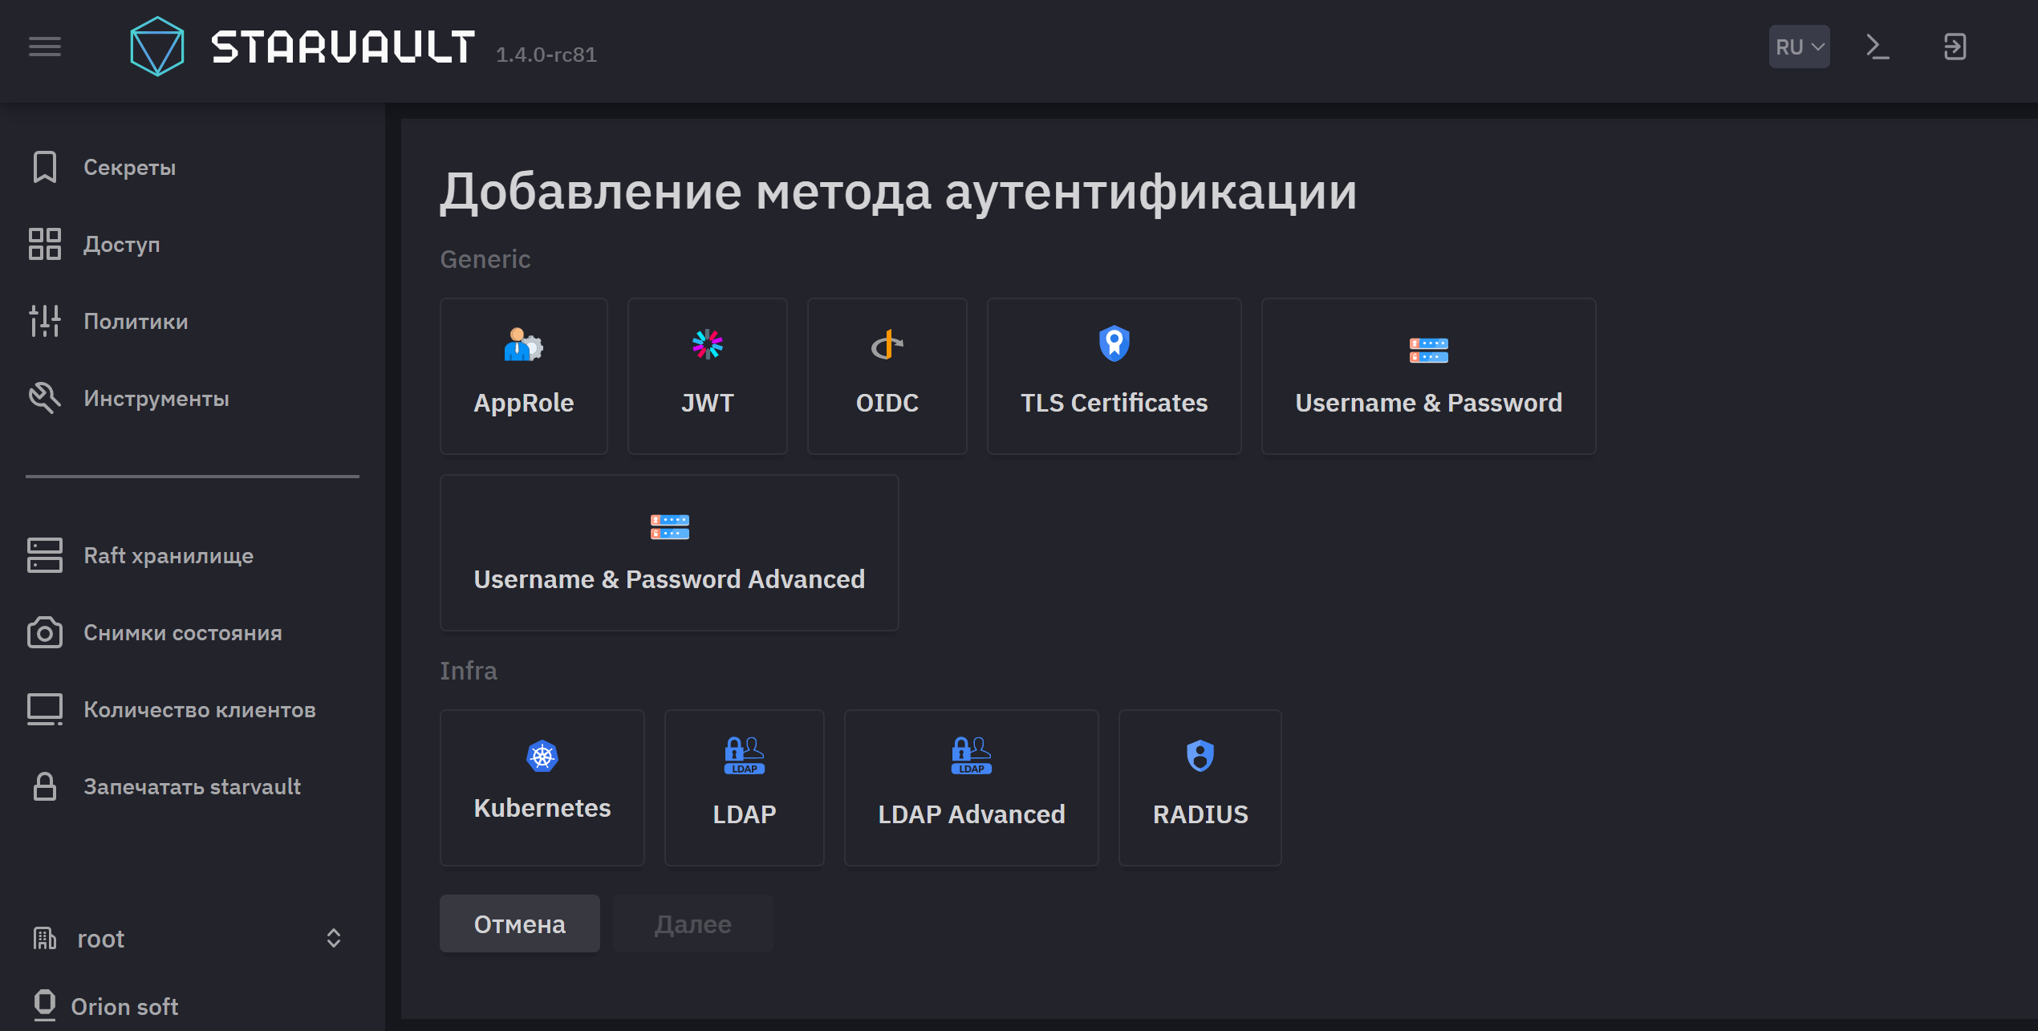The width and height of the screenshot is (2038, 1031).
Task: Click the grid icon next to Доступ
Action: click(45, 244)
